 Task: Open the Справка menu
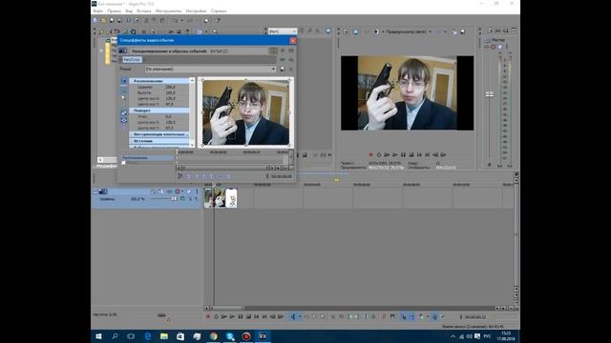tap(219, 10)
